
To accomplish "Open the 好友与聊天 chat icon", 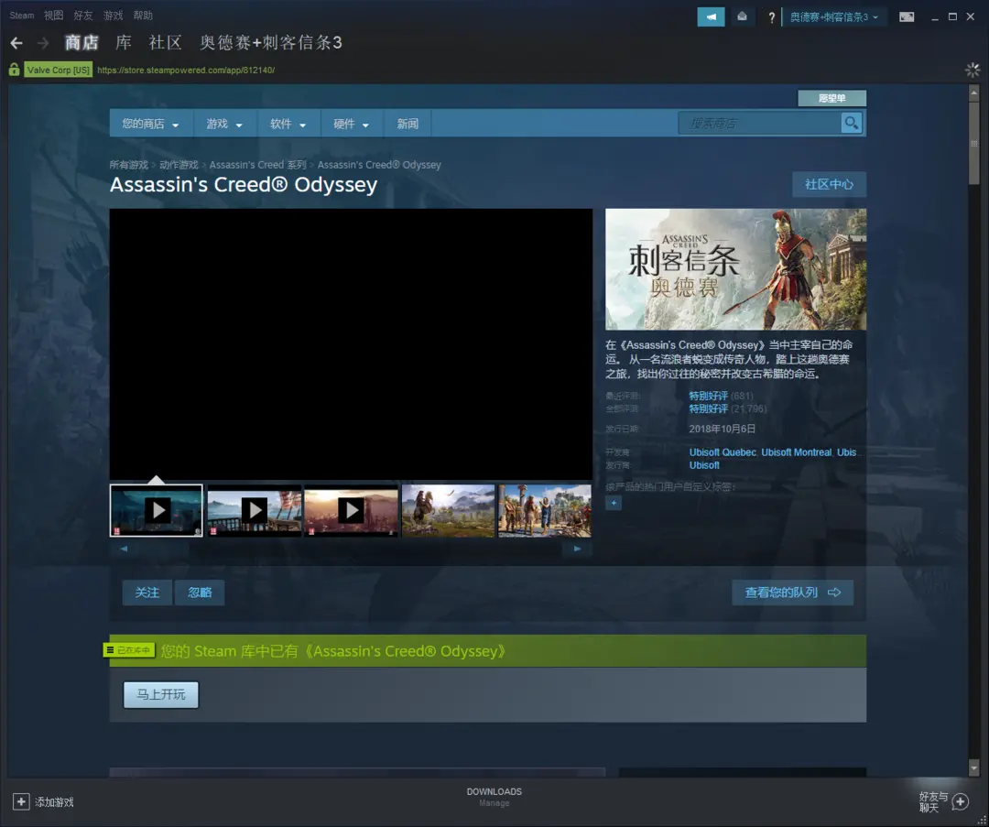I will click(x=961, y=801).
